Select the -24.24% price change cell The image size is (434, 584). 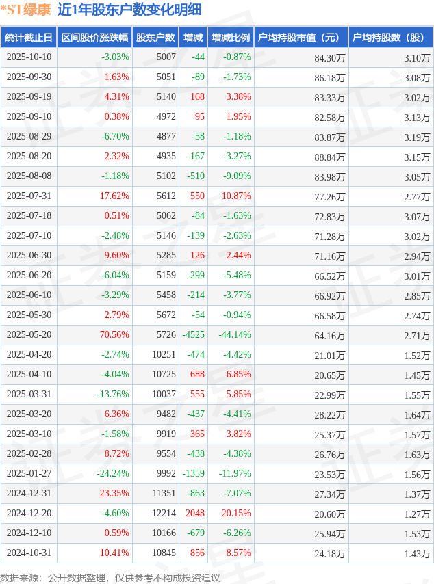(113, 474)
